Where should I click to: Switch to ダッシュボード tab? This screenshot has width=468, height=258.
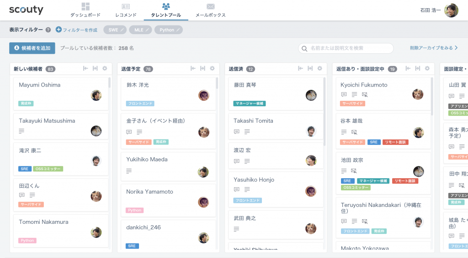(x=85, y=10)
